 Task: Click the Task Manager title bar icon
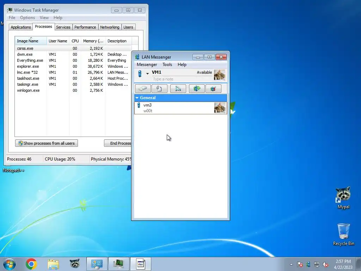point(10,10)
